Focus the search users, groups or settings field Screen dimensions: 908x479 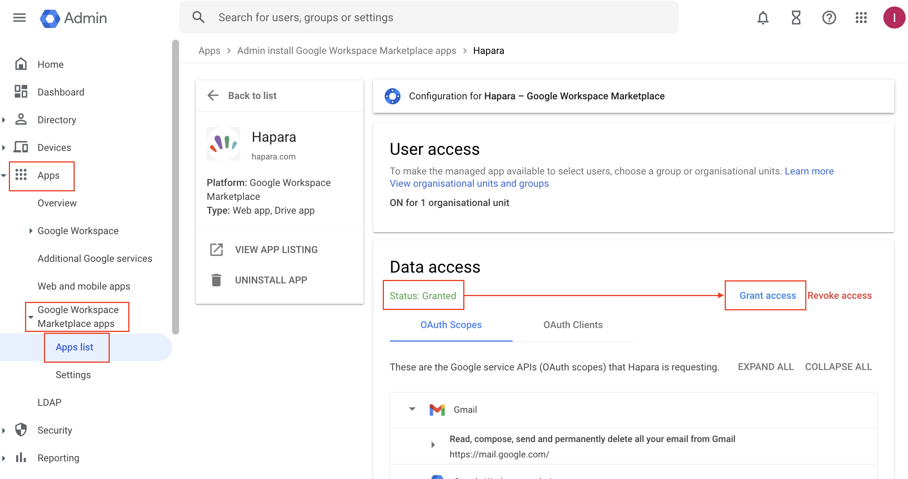coord(429,17)
